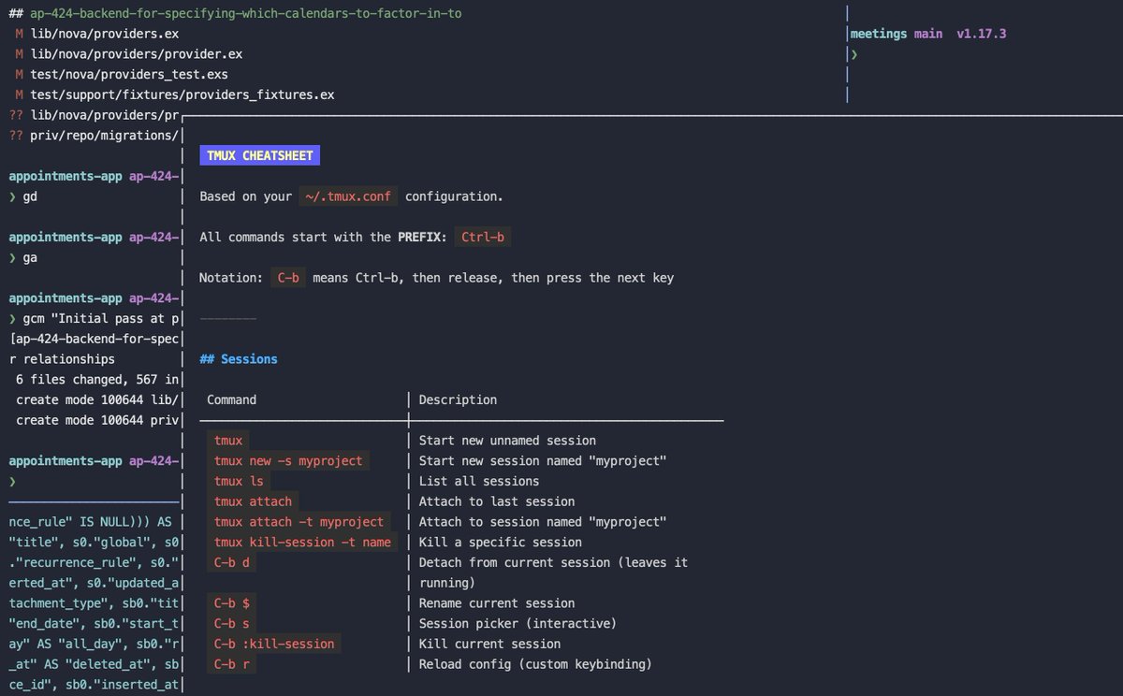The width and height of the screenshot is (1123, 696).
Task: Click test/support/fixtures/providers_fixtures.ex file line
Action: [x=175, y=94]
